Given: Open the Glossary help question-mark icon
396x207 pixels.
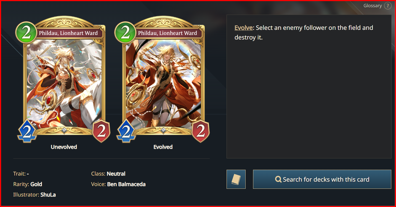Looking at the screenshot, I should [388, 6].
